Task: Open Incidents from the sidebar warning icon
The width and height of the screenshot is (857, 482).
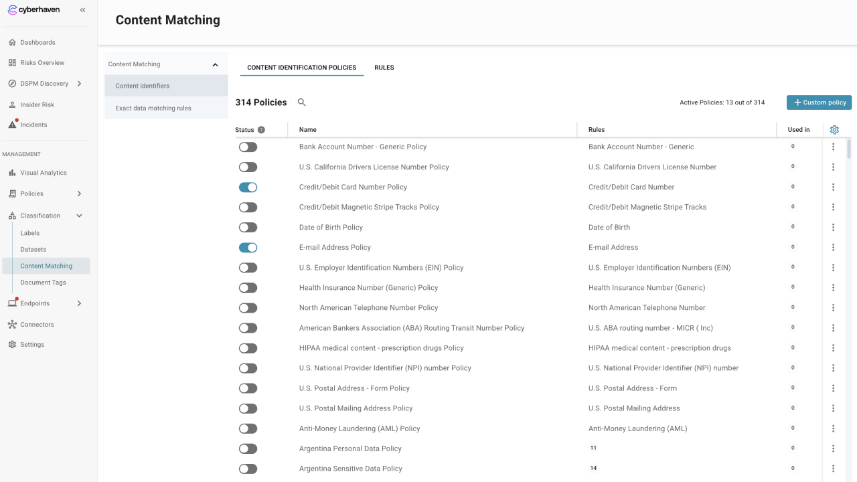Action: tap(12, 125)
